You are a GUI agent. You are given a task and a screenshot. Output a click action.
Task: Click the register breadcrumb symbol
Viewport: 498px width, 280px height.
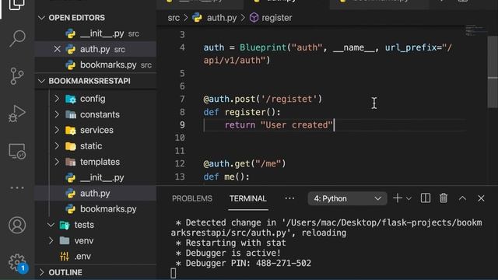[x=277, y=18]
